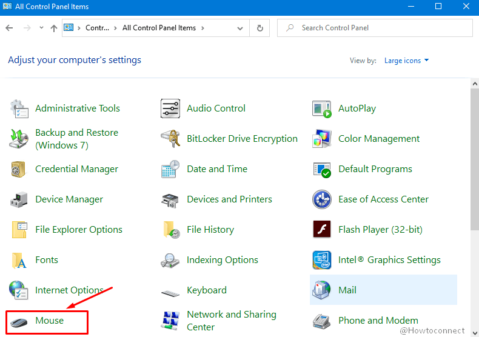Viewport: 479px width, 337px height.
Task: Open the Administrative Tools icon
Action: click(19, 108)
